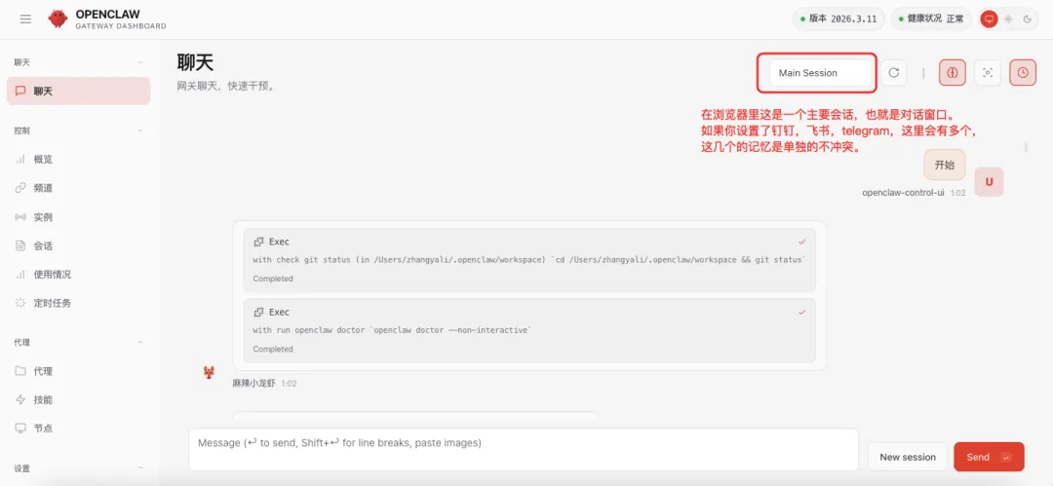Toggle focus mode icon button
Screen dimensions: 1053x486
pos(987,72)
